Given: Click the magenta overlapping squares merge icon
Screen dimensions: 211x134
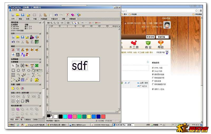Looking at the screenshot, I should [18, 109].
